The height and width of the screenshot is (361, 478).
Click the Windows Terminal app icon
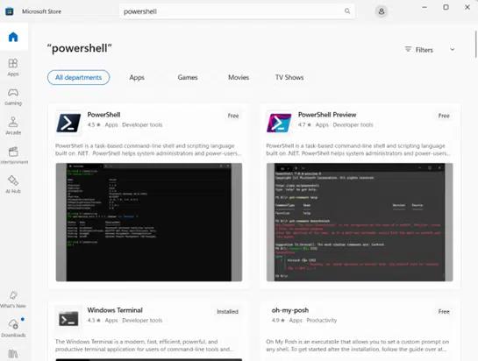click(x=68, y=318)
